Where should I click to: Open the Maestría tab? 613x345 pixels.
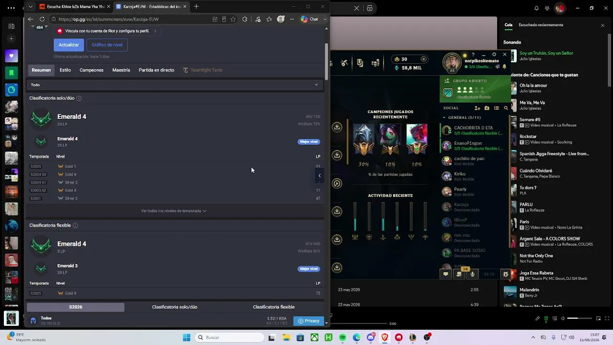121,70
